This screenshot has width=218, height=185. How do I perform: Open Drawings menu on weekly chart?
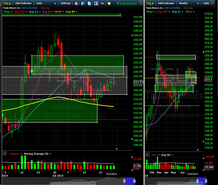(188, 8)
